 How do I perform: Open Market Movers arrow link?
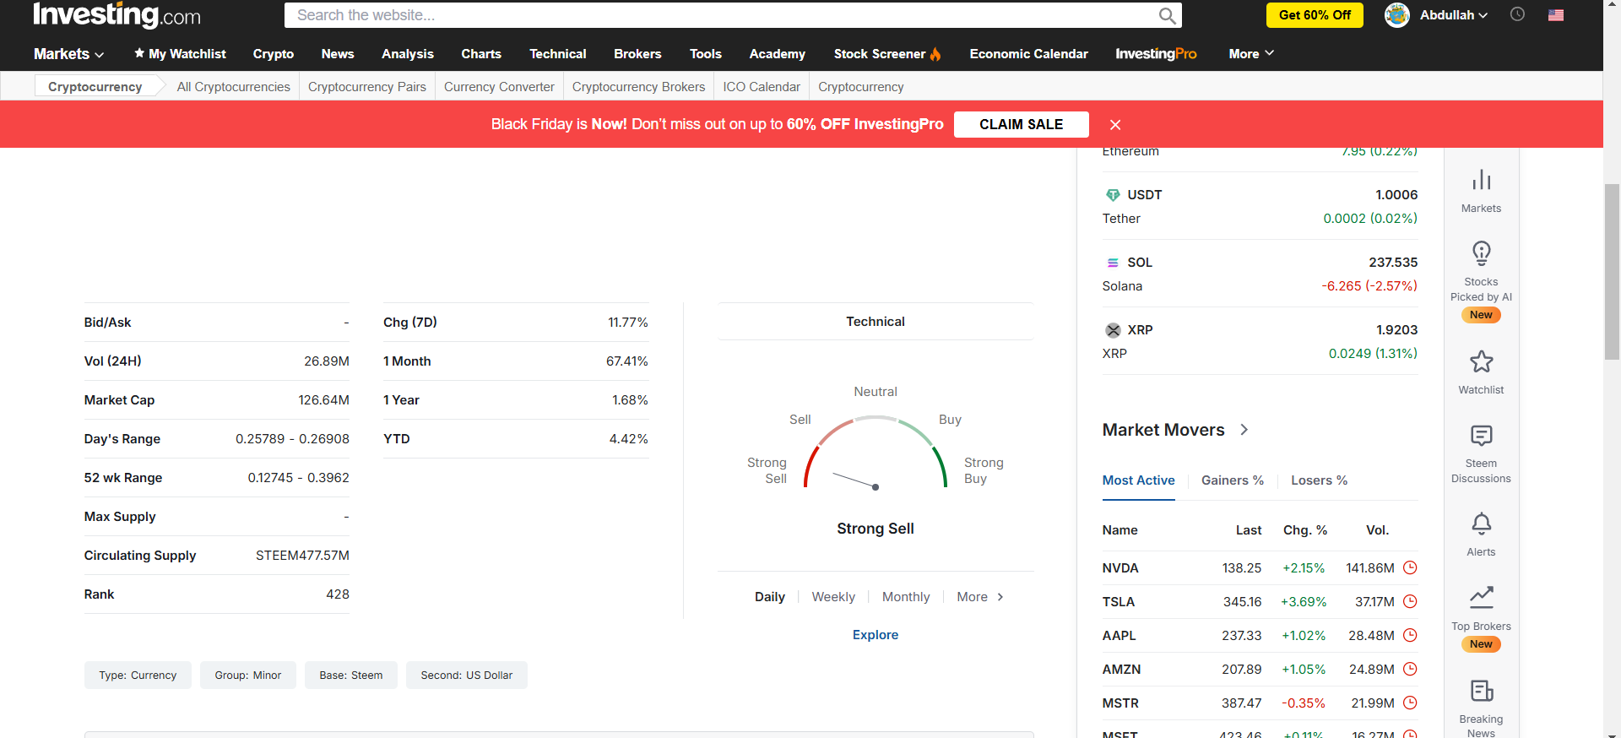click(x=1244, y=430)
